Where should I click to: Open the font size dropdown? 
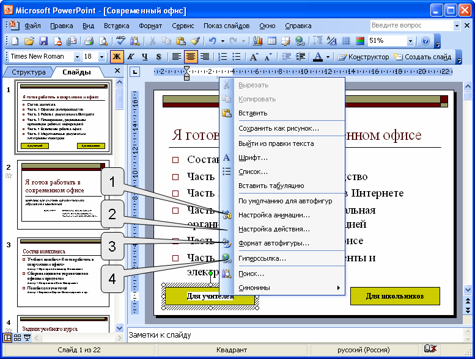click(101, 57)
